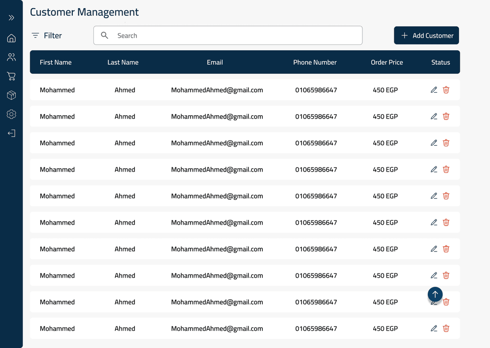Open the Customers section in sidebar
This screenshot has width=490, height=348.
point(11,57)
